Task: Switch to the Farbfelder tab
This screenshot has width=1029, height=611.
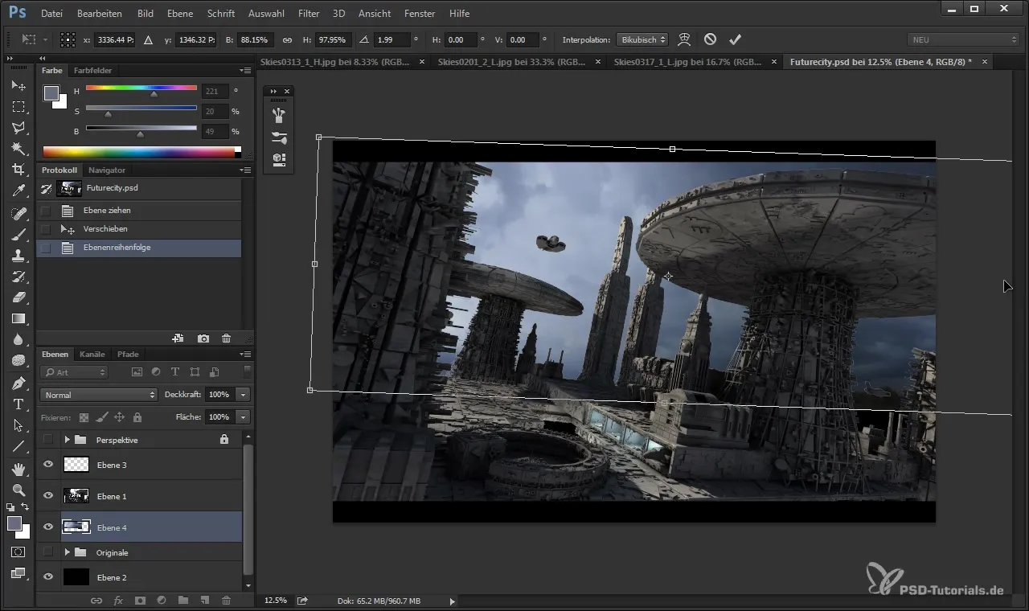Action: point(92,71)
